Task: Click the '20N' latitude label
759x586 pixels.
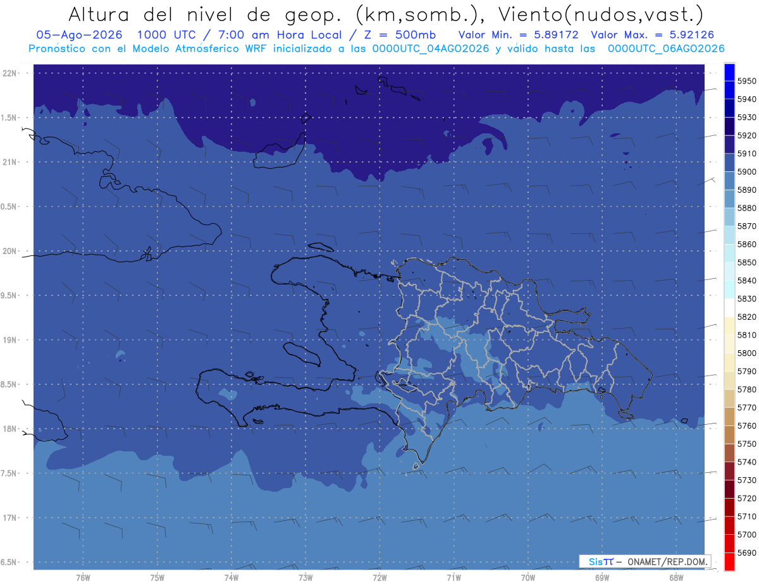Action: pos(9,251)
